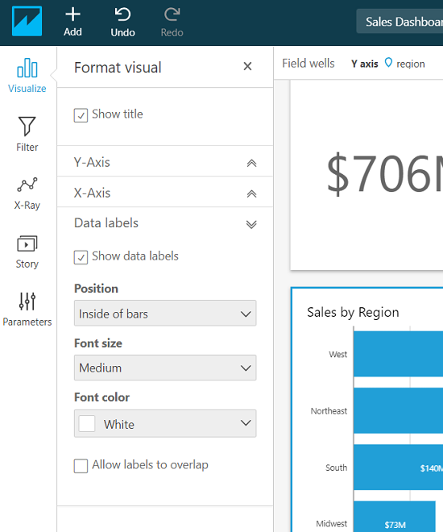
Task: Click the West axis label
Action: click(337, 354)
